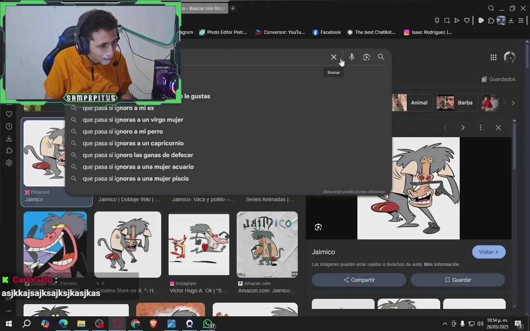Screen dimensions: 530x331
Task: Open three-dot menu on image preview
Action: click(x=480, y=127)
